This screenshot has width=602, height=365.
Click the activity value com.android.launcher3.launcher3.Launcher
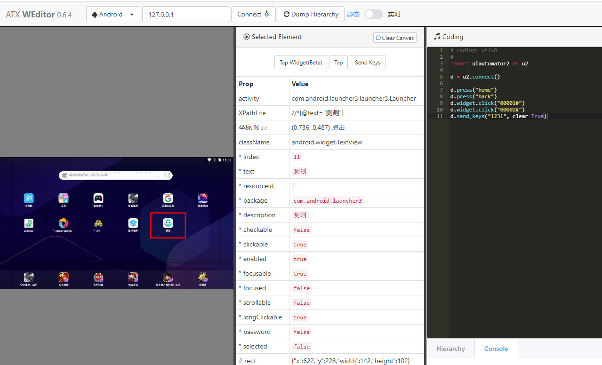(354, 98)
